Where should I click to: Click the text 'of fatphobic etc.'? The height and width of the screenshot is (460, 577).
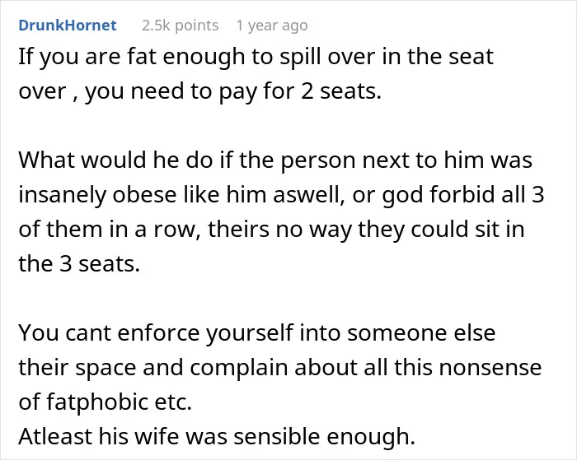[x=106, y=402]
